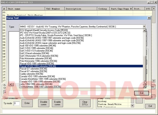Image resolution: width=158 pixels, height=115 pixels.
Task: Click left scroll arrow in Dump Tool pane
Action: point(10,84)
